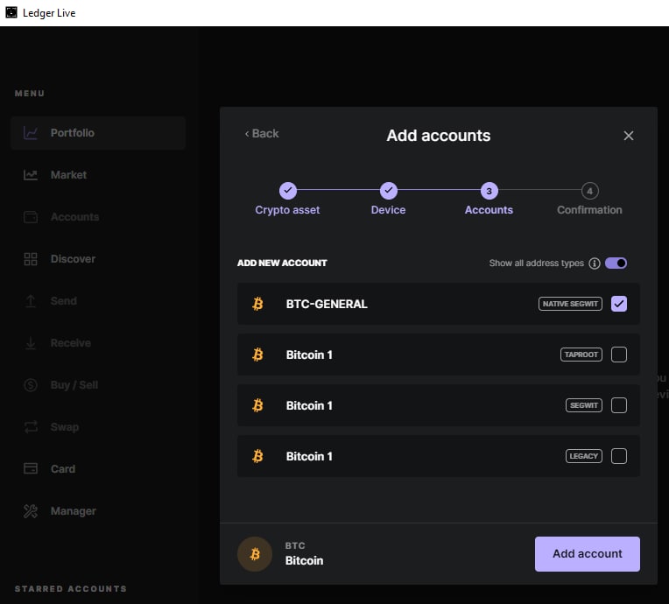The height and width of the screenshot is (604, 669).
Task: Click the Manager tools icon
Action: 31,511
